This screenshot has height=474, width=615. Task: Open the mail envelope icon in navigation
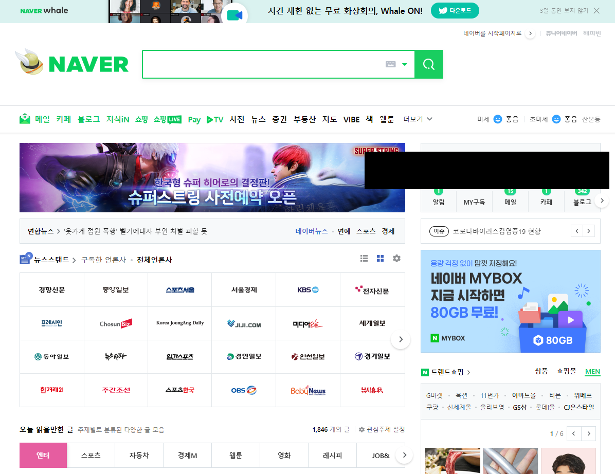[25, 119]
